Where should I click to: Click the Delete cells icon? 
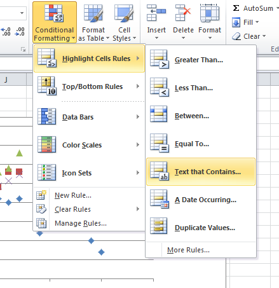point(183,13)
